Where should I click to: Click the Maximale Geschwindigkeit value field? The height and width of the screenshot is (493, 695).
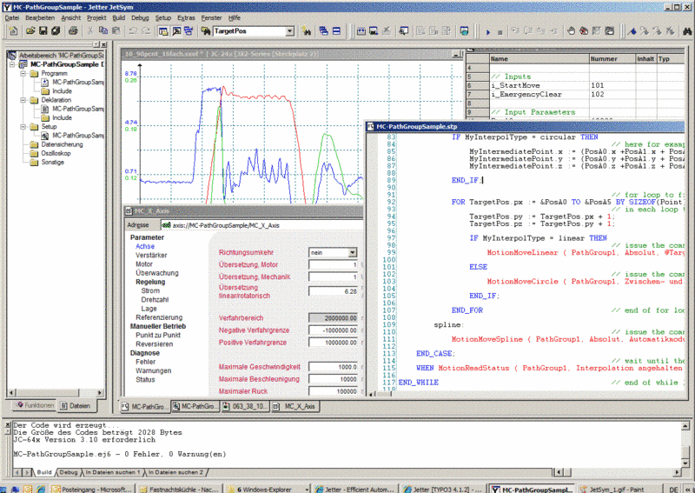tap(333, 367)
